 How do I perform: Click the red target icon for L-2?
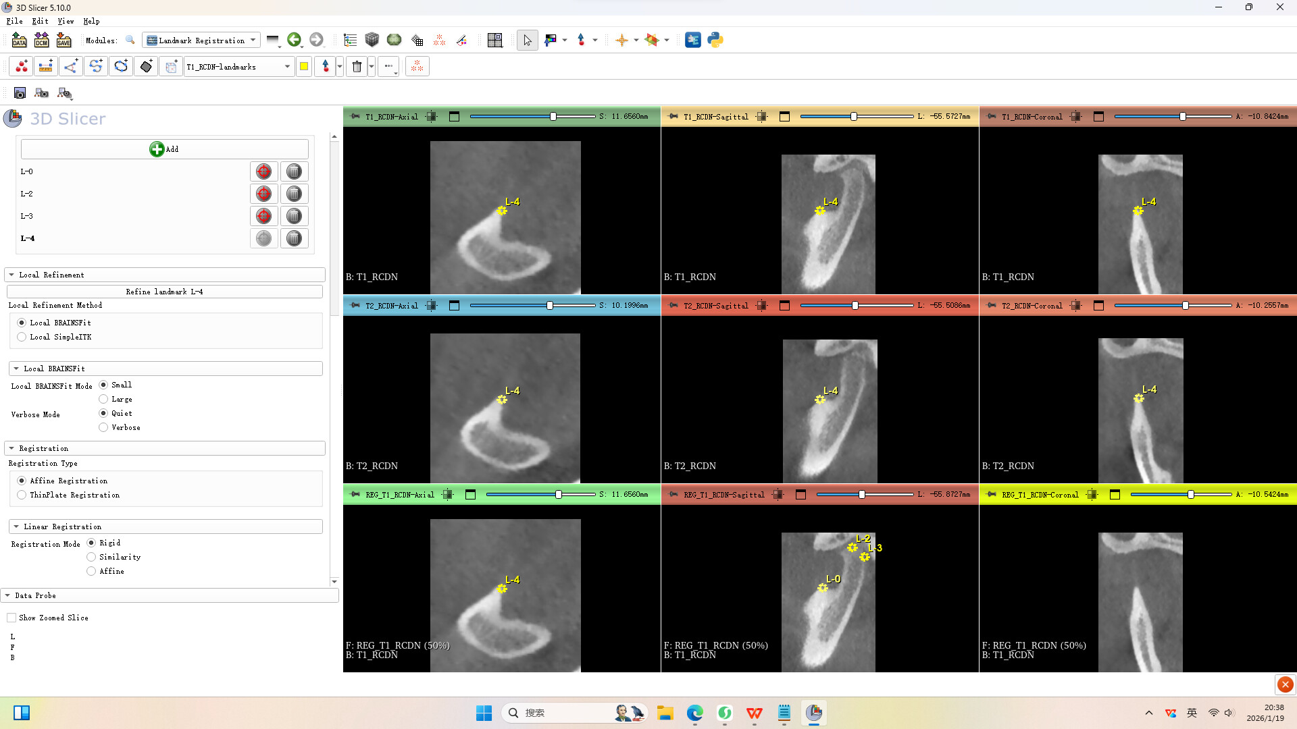[x=263, y=194]
